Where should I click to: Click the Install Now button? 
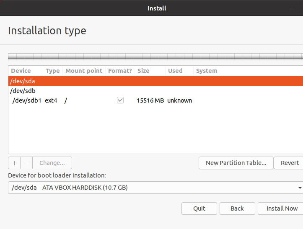(x=282, y=208)
